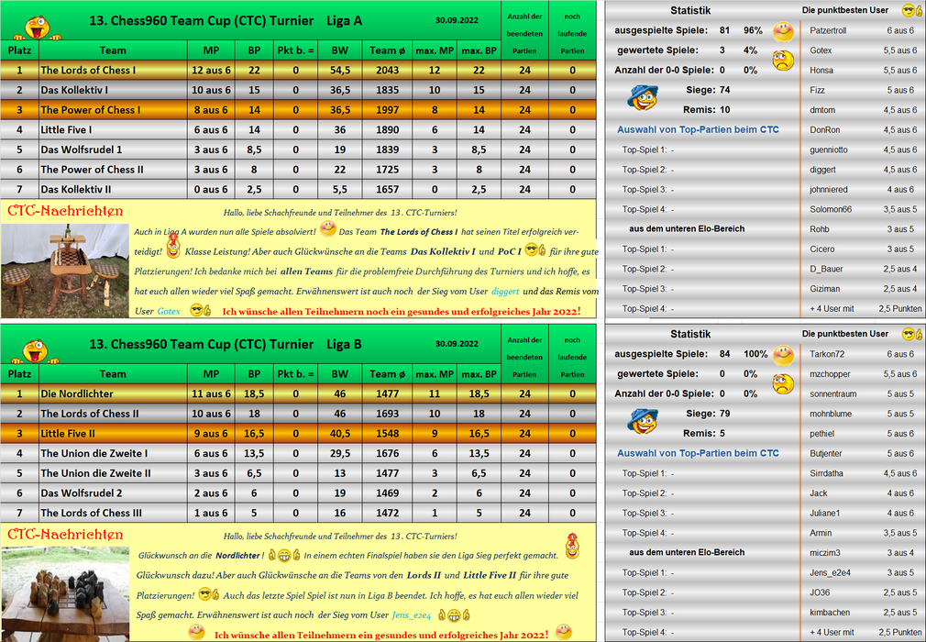926x642 pixels.
Task: Click the '12 aus 6' MP cell
Action: [211, 71]
